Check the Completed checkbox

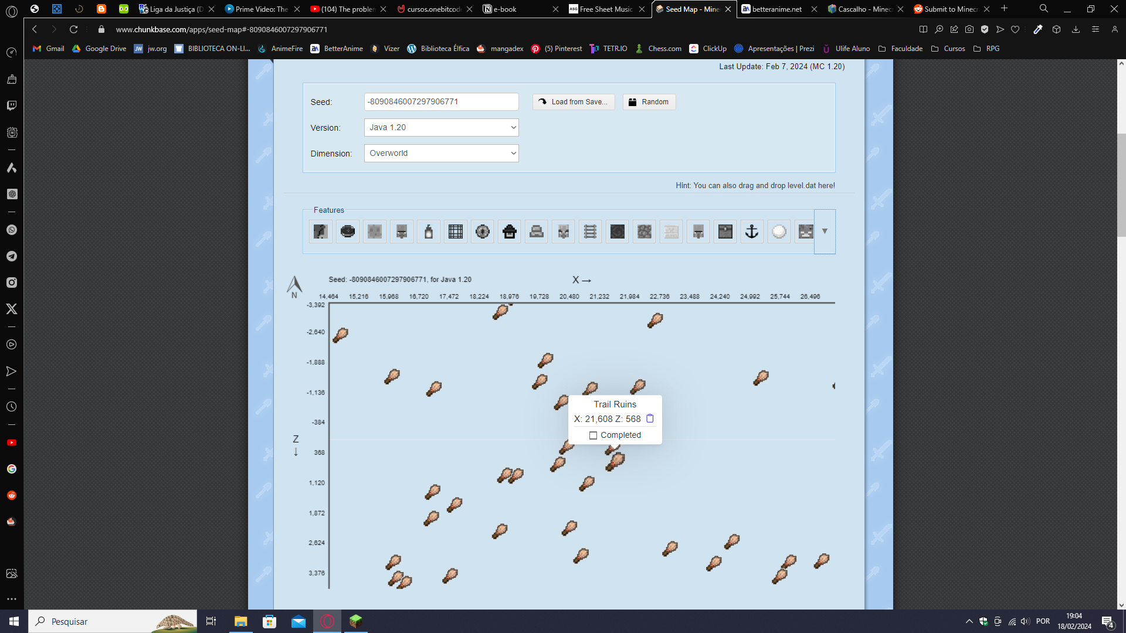[593, 435]
